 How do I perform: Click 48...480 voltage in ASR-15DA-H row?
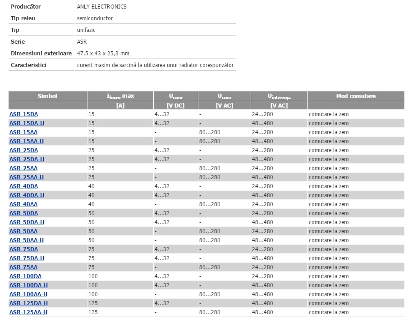262,123
